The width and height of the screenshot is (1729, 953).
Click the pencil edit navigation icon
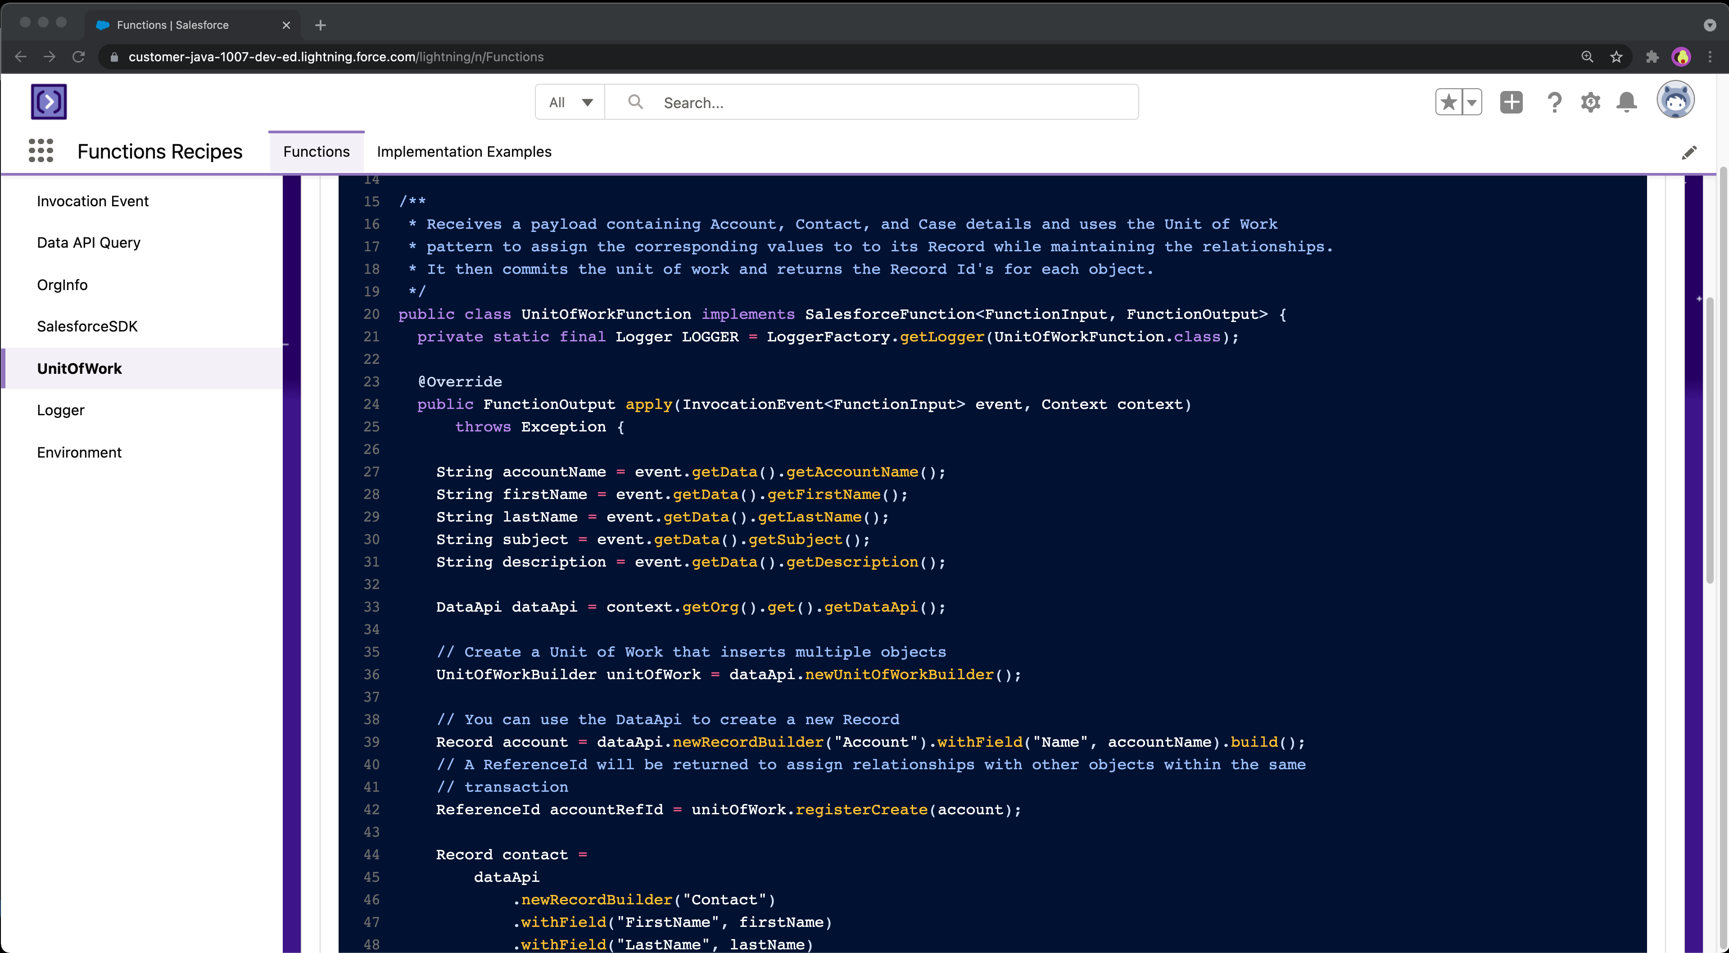pos(1689,153)
